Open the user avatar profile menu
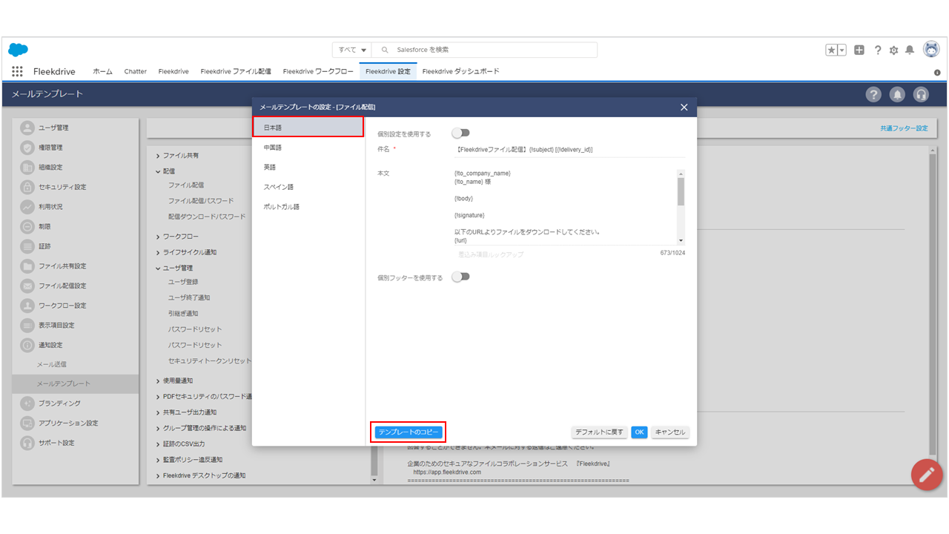This screenshot has width=949, height=534. tap(931, 49)
